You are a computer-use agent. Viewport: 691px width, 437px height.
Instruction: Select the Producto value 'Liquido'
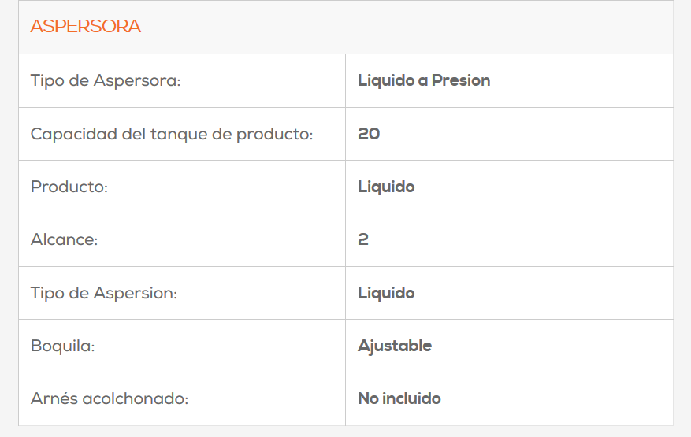pyautogui.click(x=386, y=187)
